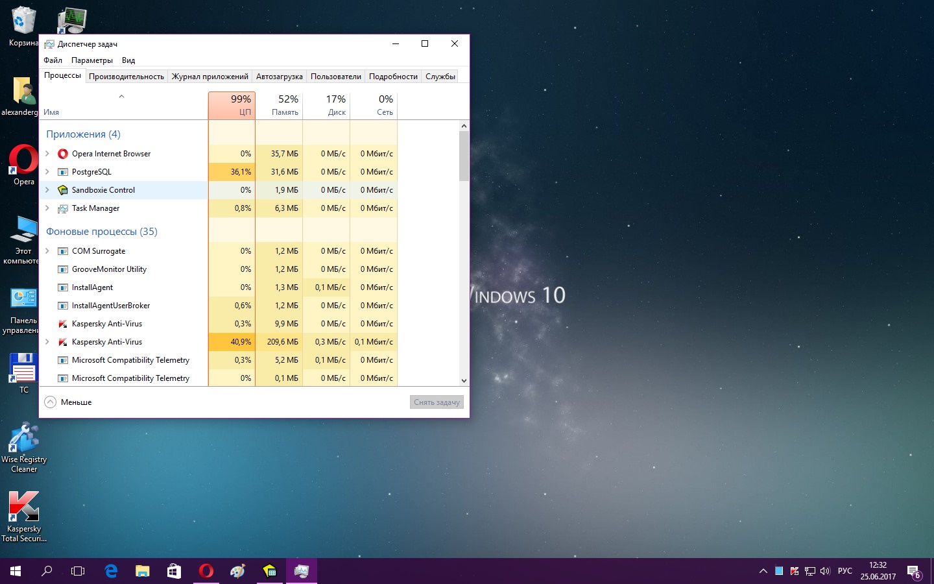Click the Opera icon in the taskbar
This screenshot has height=584, width=934.
206,571
